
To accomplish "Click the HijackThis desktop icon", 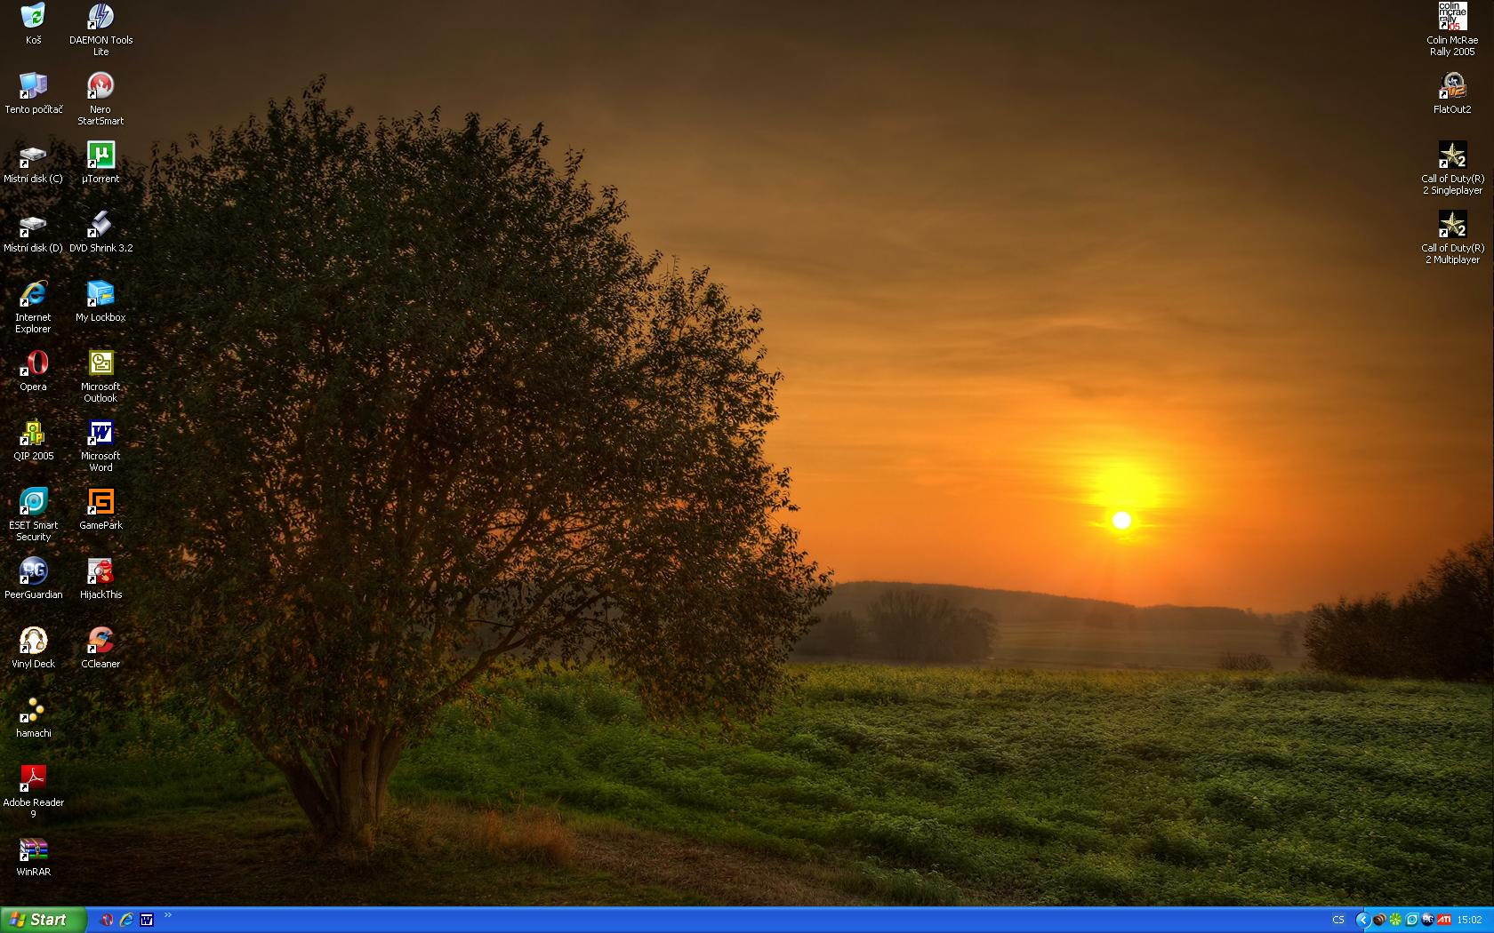I will (x=100, y=572).
